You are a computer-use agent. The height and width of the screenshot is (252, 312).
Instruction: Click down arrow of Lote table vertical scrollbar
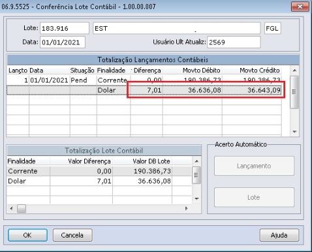[196, 198]
